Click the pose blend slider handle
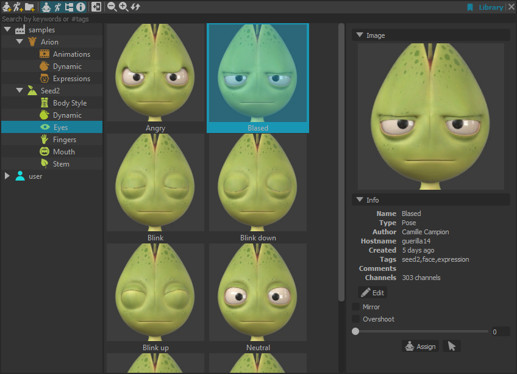This screenshot has height=374, width=517. pos(355,331)
